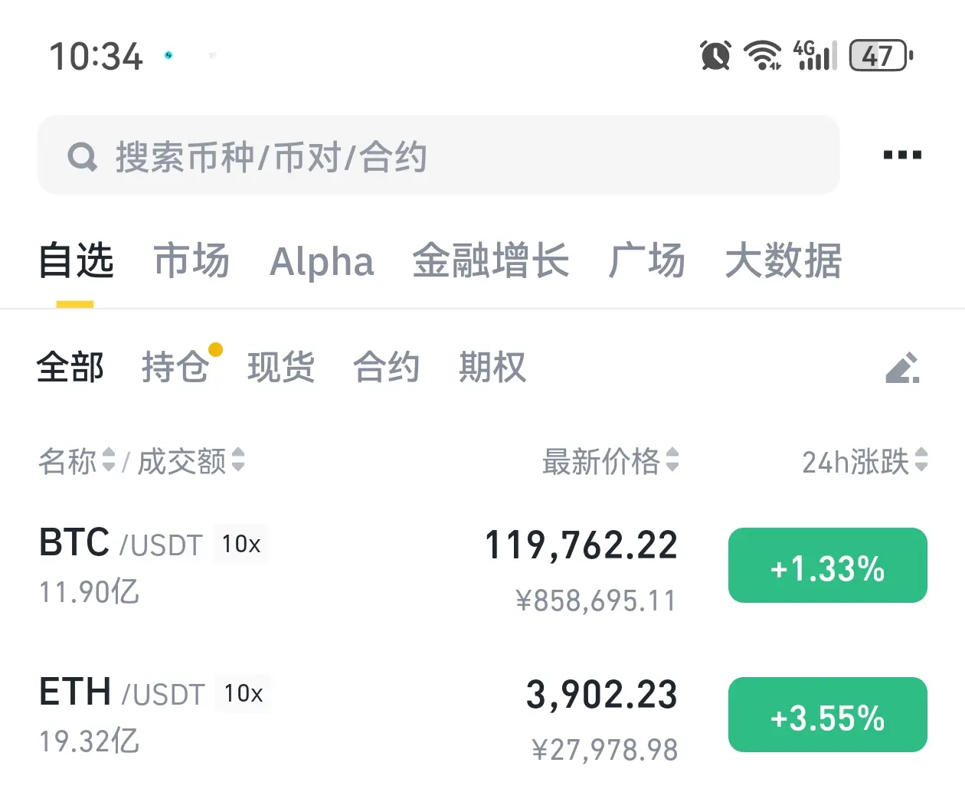Sort by 最新价格 column

coord(610,461)
